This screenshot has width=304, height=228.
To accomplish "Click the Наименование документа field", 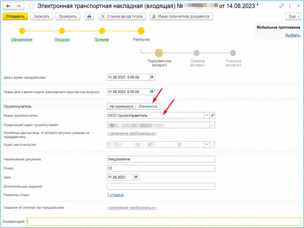I will [x=161, y=159].
